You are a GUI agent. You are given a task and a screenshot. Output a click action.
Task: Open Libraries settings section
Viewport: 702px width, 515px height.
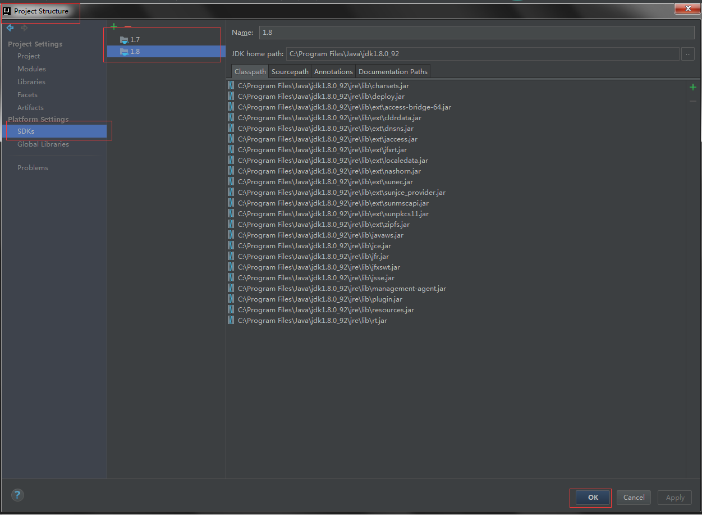tap(31, 82)
